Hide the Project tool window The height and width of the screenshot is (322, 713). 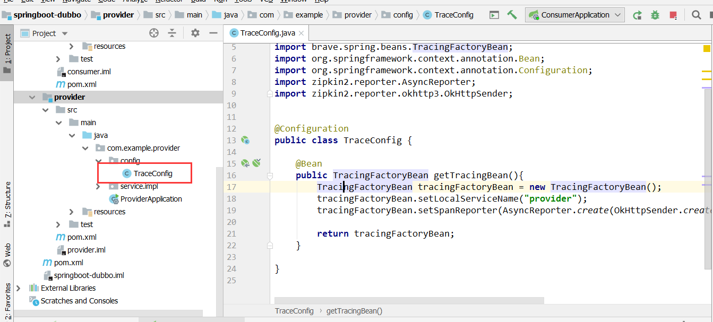[213, 33]
